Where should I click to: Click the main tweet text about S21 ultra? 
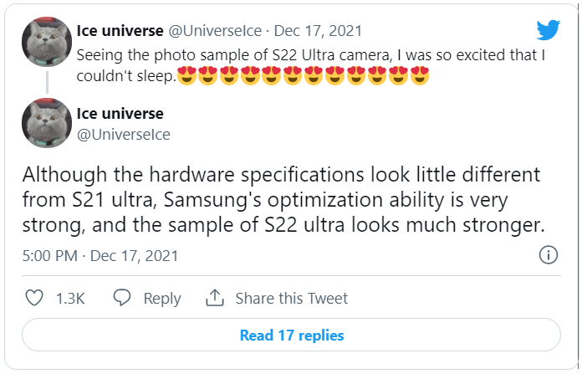point(284,200)
